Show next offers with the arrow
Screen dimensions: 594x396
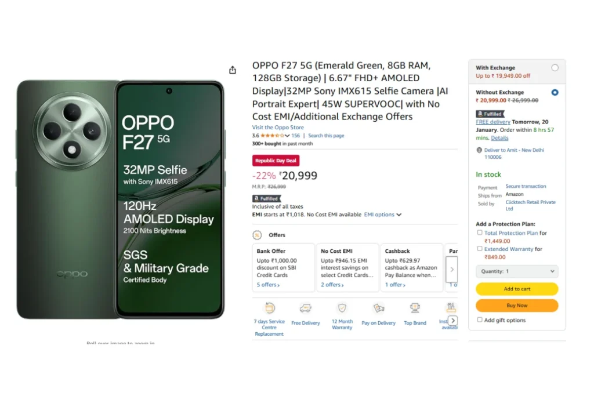click(x=452, y=270)
